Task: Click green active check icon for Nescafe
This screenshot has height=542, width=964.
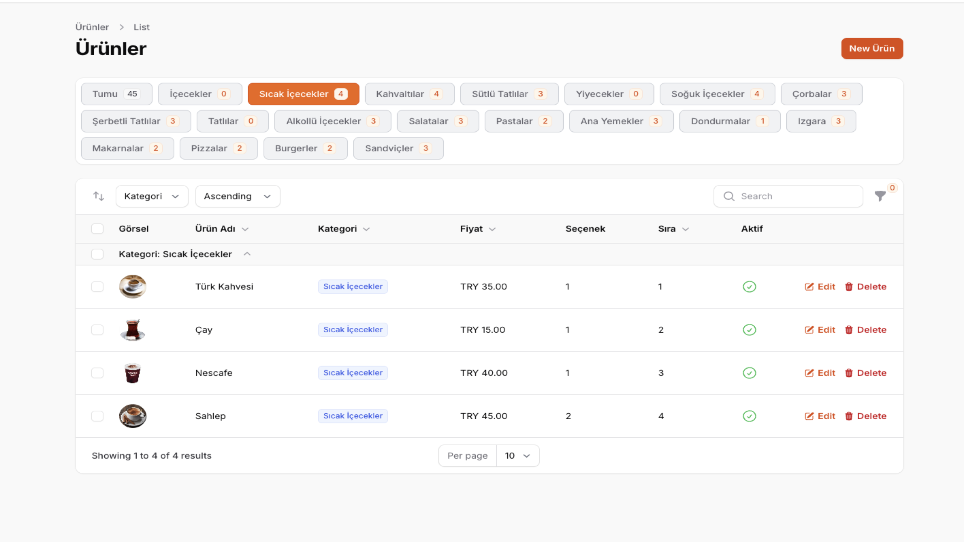Action: [749, 373]
